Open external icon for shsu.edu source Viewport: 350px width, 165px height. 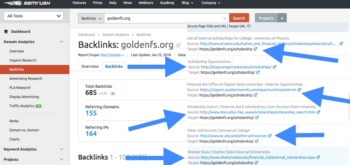(318, 112)
